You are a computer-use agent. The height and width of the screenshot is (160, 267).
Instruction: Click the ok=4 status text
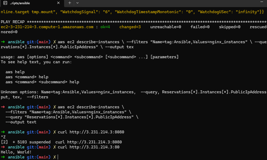point(105,27)
